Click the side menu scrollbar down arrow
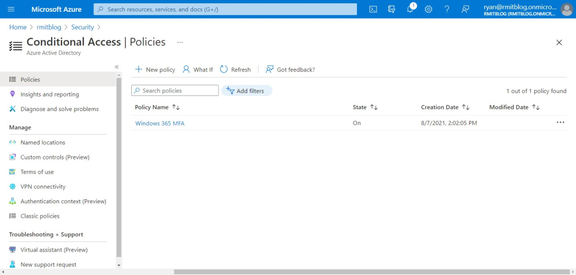576x275 pixels. click(119, 265)
